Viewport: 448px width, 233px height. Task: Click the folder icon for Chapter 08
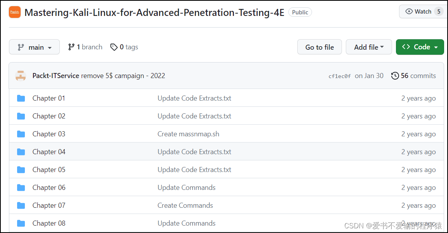pyautogui.click(x=21, y=223)
